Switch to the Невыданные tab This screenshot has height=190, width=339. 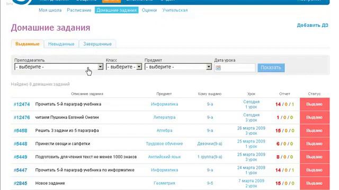pos(61,44)
